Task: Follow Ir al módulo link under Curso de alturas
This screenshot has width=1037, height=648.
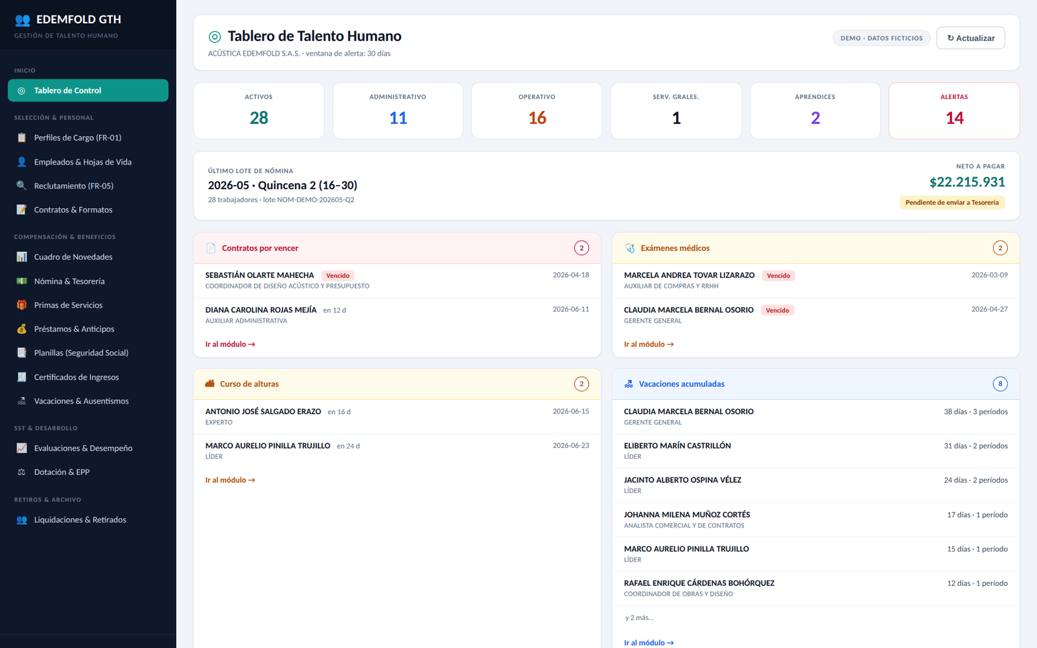Action: click(x=230, y=480)
